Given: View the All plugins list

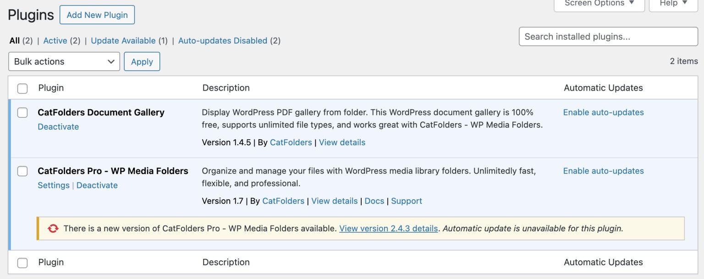Looking at the screenshot, I should tap(13, 40).
